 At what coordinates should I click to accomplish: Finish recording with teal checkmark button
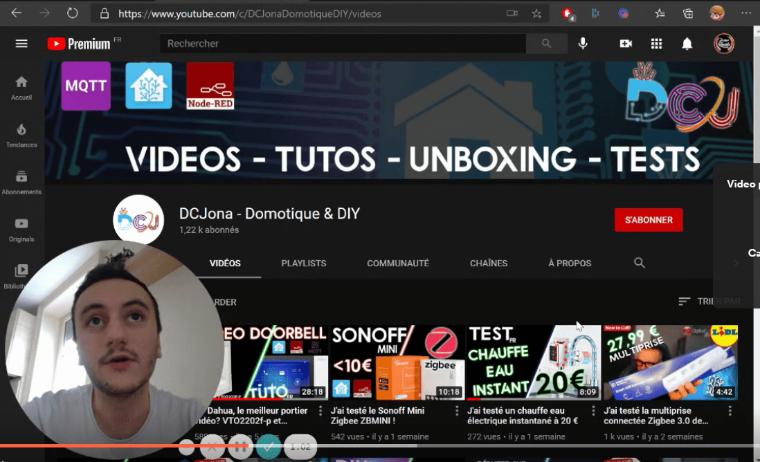268,447
